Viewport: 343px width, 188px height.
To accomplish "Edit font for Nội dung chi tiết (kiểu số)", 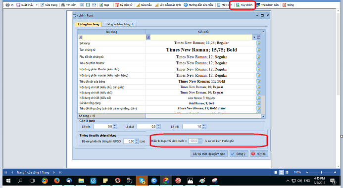I will tap(258, 98).
